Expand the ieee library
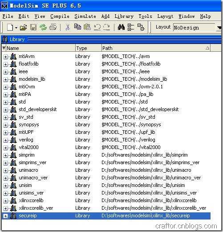 5,72
